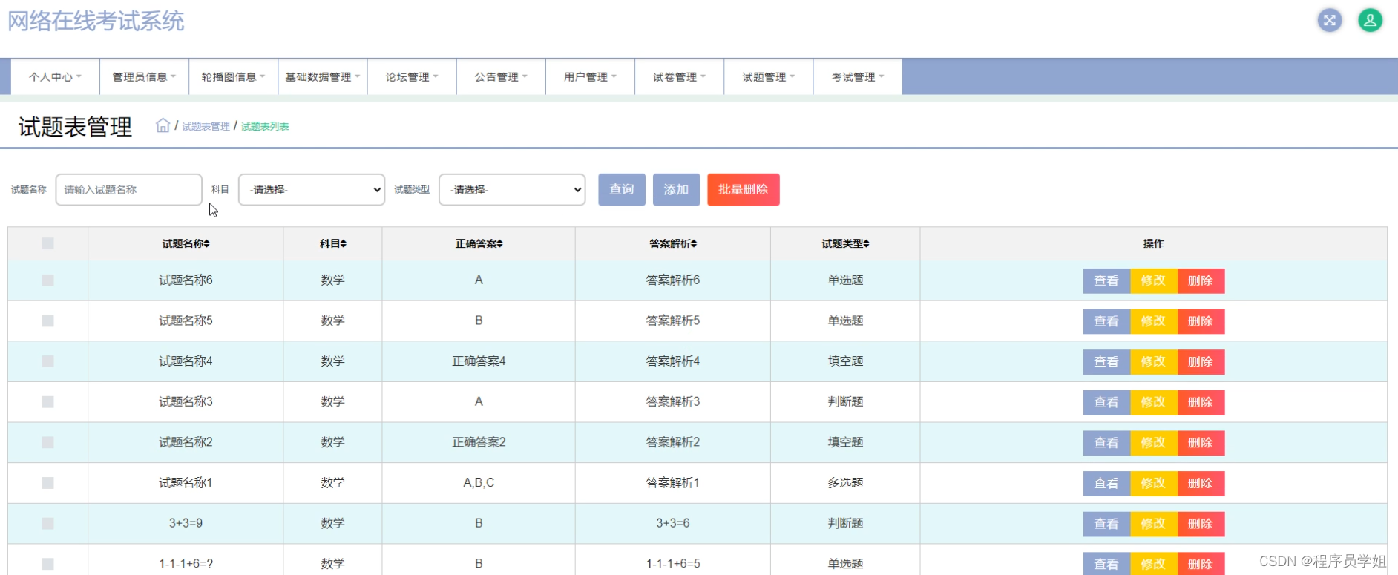1398x575 pixels.
Task: View details of 试题名称2
Action: tap(1106, 443)
